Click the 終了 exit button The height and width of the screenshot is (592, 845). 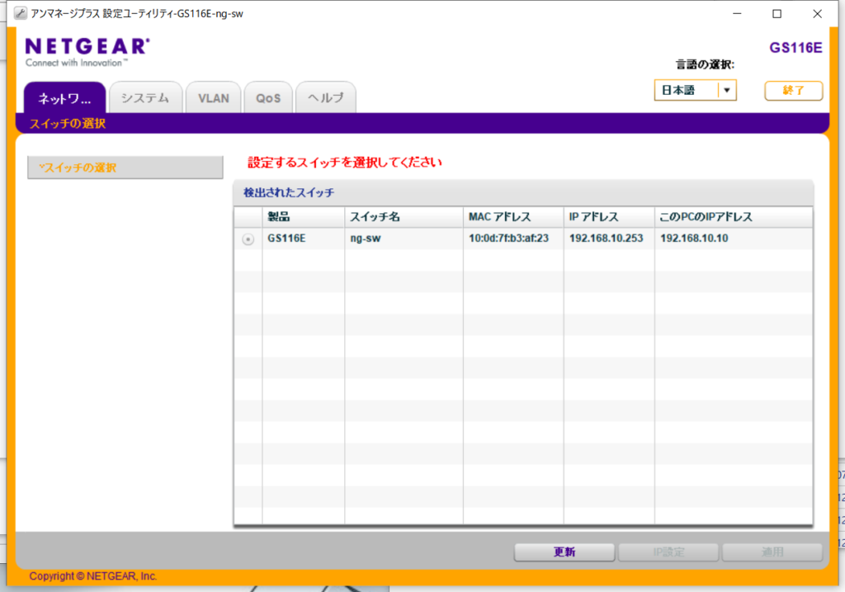793,91
